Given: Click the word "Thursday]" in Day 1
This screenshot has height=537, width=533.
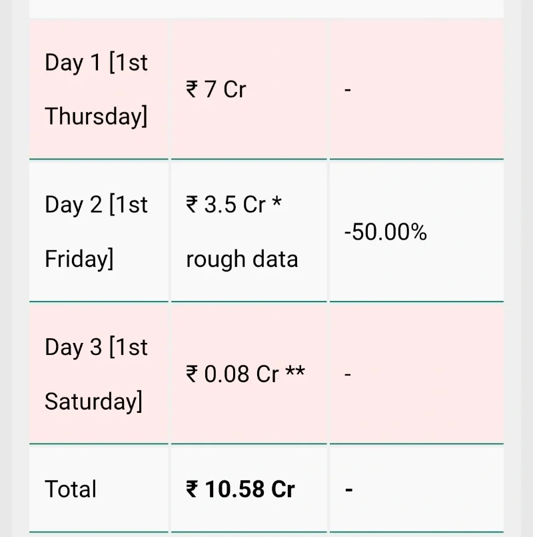Looking at the screenshot, I should tap(96, 117).
